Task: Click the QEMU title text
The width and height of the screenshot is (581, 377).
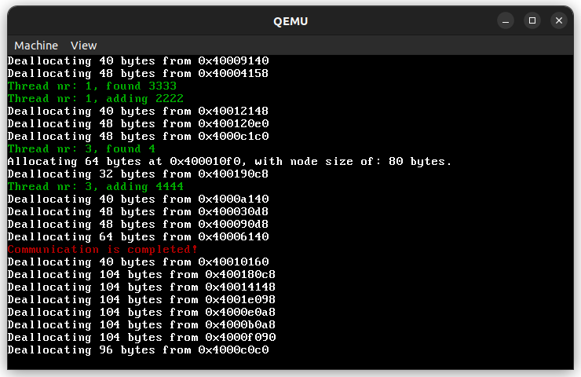Action: pos(290,21)
